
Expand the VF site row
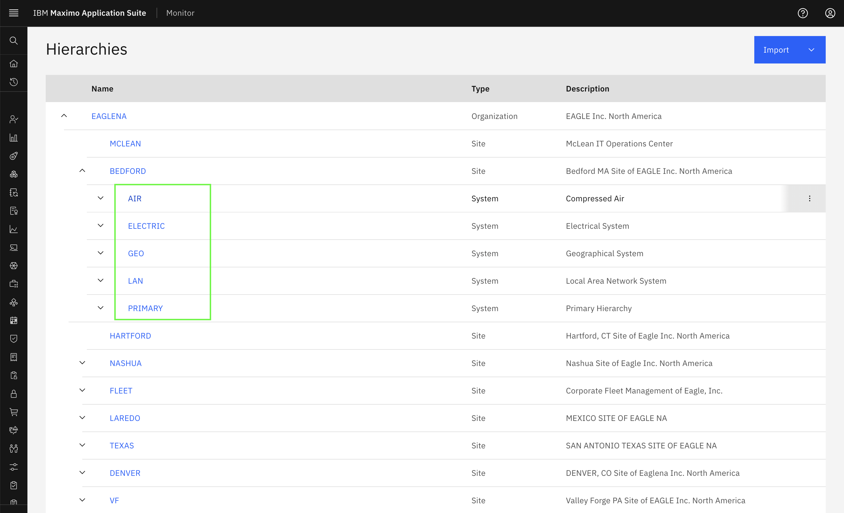coord(82,500)
